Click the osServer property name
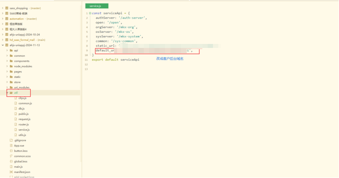The image size is (339, 178). pos(103,32)
